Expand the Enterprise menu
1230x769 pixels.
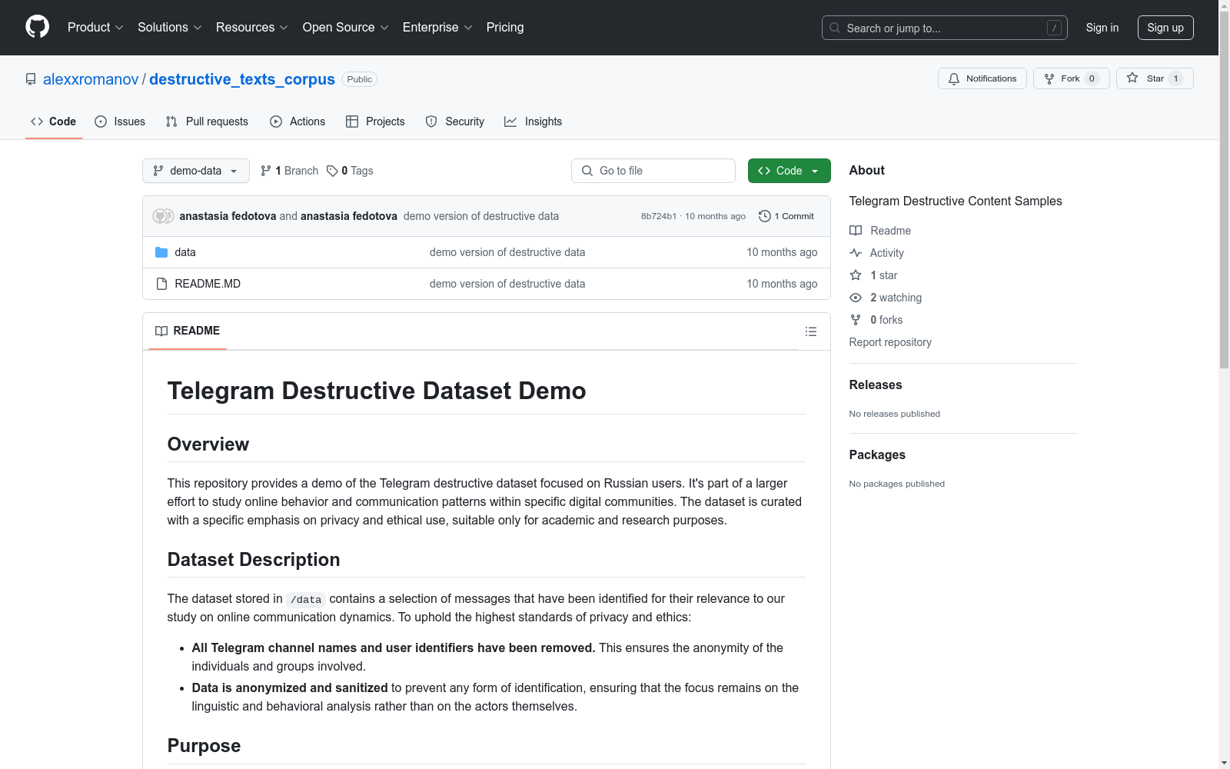pyautogui.click(x=437, y=28)
